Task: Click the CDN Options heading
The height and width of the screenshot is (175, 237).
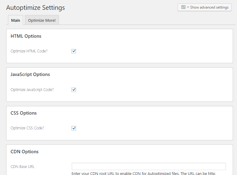Action: click(x=25, y=152)
